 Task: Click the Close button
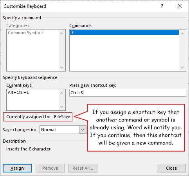[171, 168]
